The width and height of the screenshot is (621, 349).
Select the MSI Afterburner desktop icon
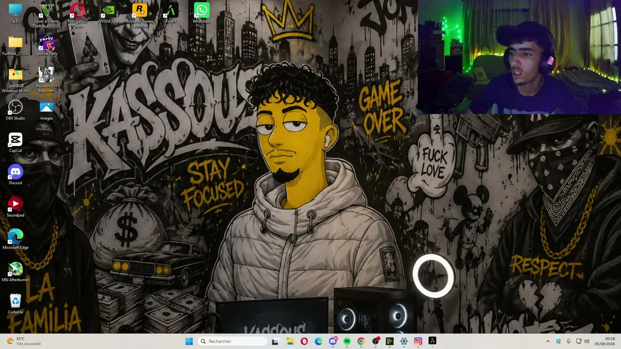pos(16,272)
